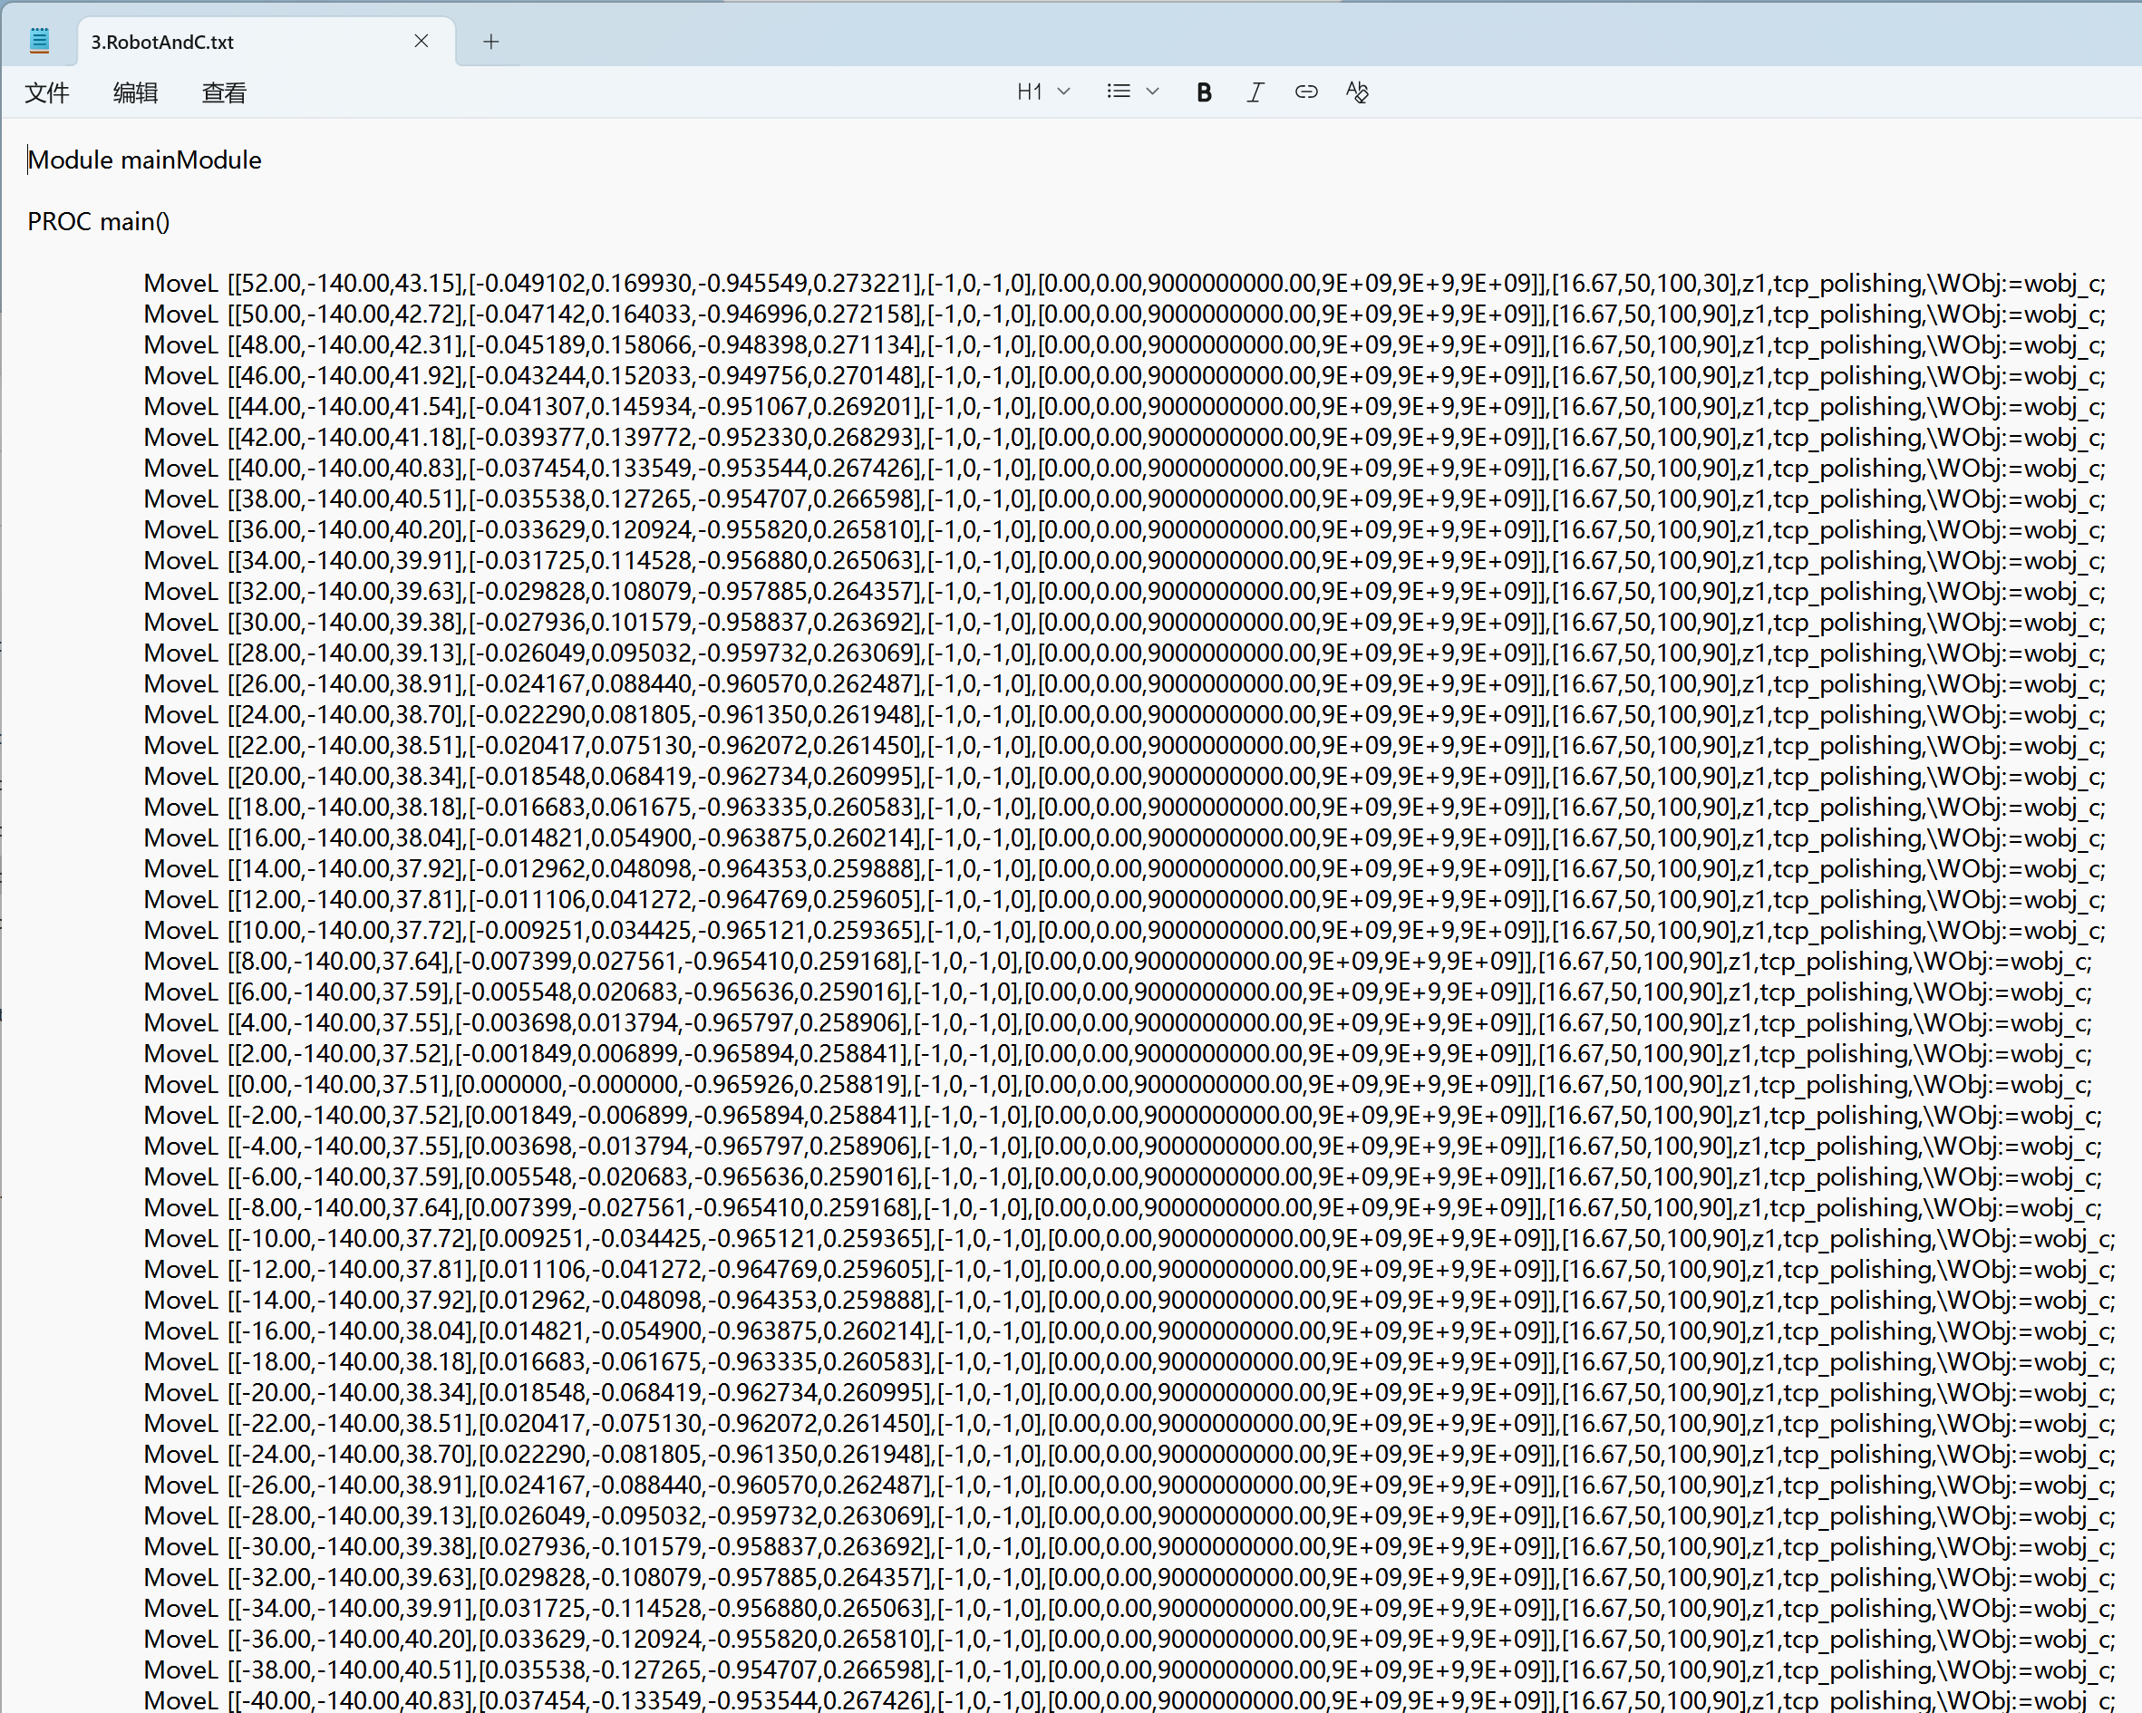The image size is (2142, 1713).
Task: Click the 'Module mainModule' text line
Action: tap(145, 160)
